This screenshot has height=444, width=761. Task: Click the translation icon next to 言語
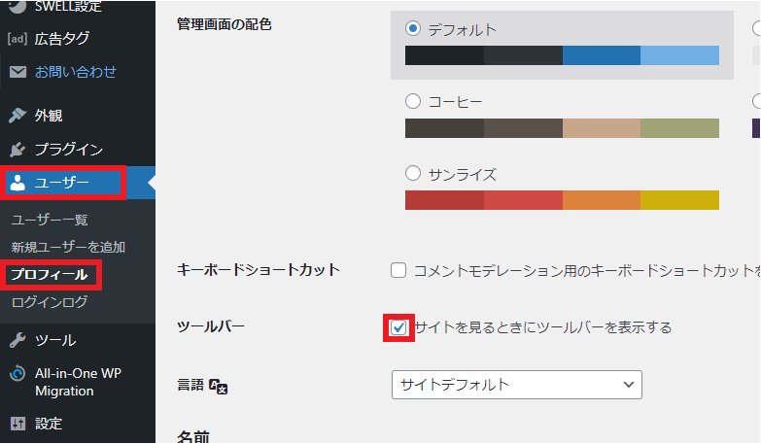tap(218, 387)
